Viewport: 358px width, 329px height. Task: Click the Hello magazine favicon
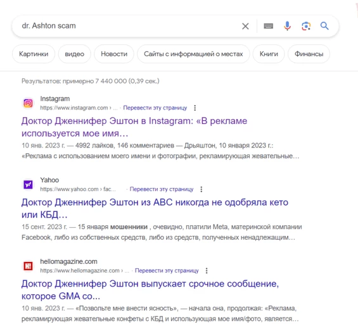(28, 266)
